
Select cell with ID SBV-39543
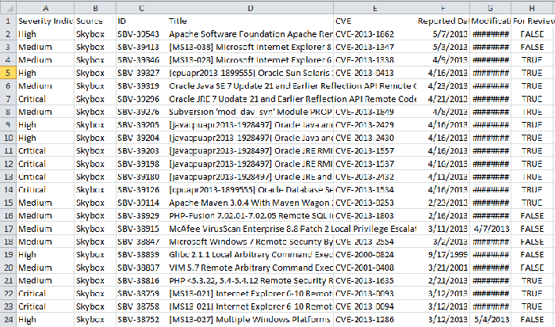coord(142,34)
